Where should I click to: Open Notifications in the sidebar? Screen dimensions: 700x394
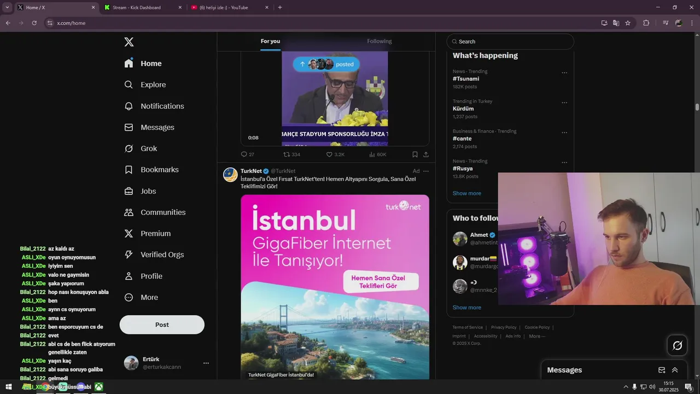[x=154, y=106]
